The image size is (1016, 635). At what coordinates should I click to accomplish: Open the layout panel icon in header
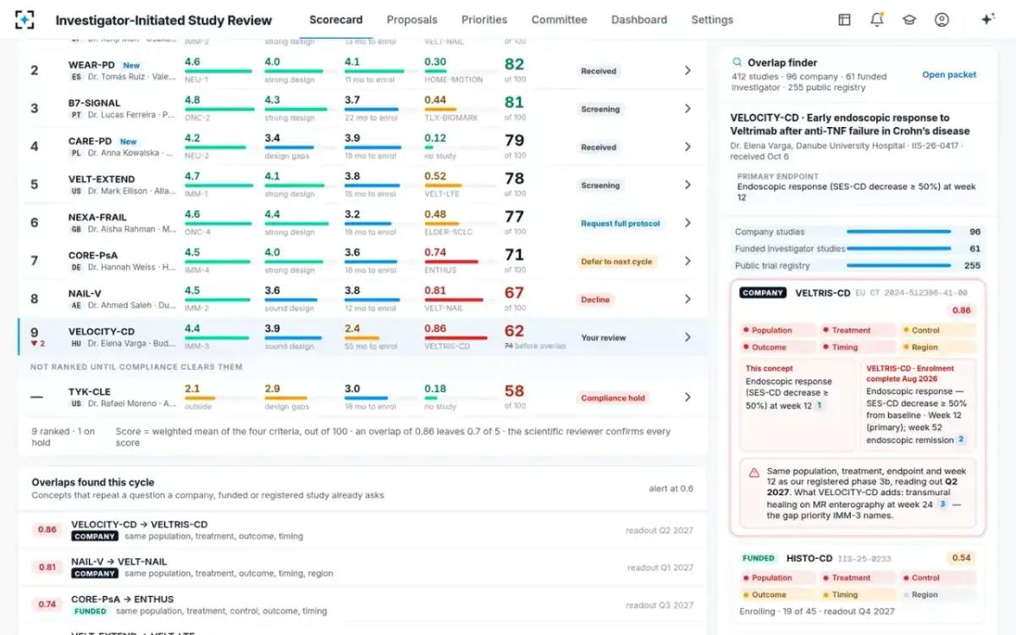coord(844,19)
